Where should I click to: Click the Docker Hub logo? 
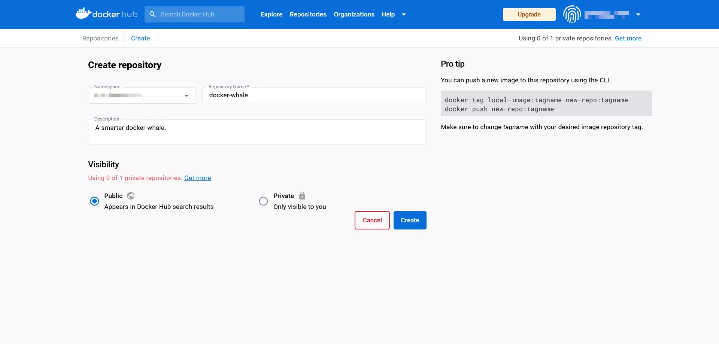(106, 14)
